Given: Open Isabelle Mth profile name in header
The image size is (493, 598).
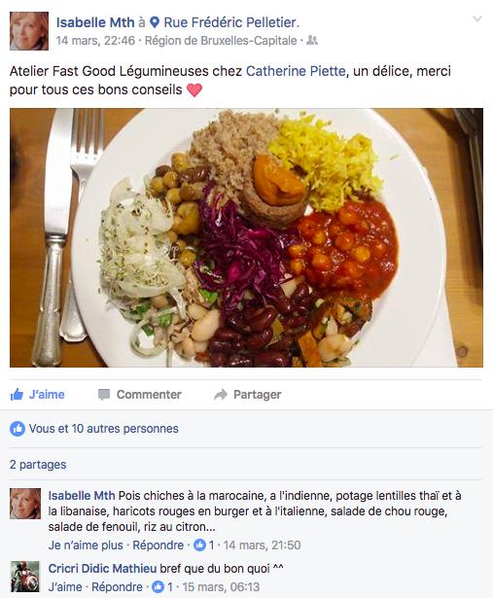Looking at the screenshot, I should tap(95, 22).
